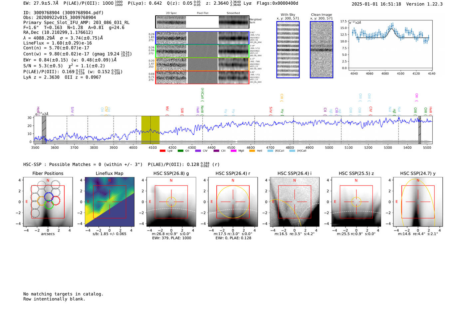Click the λ = 4088.29Å value line
This screenshot has width=466, height=317.
coord(63,38)
